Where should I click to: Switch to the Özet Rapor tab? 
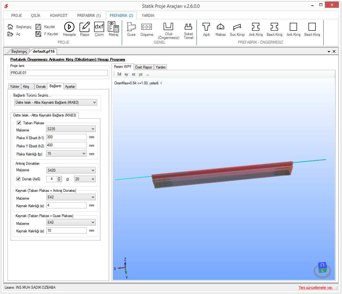point(144,67)
